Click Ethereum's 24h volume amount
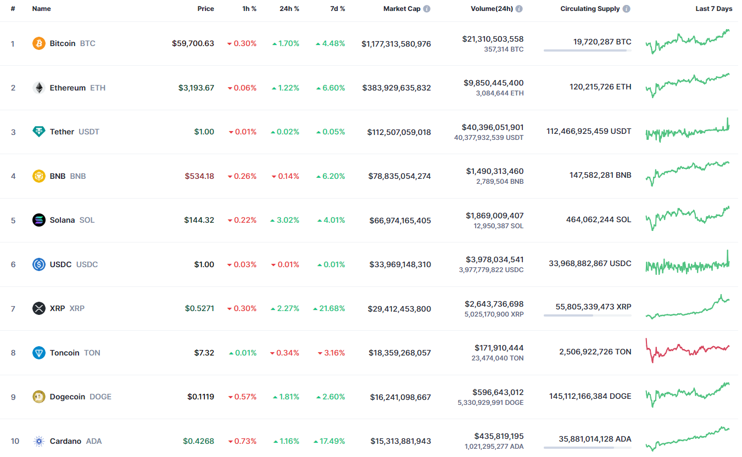Screen dimensions: 742x457 coord(493,83)
